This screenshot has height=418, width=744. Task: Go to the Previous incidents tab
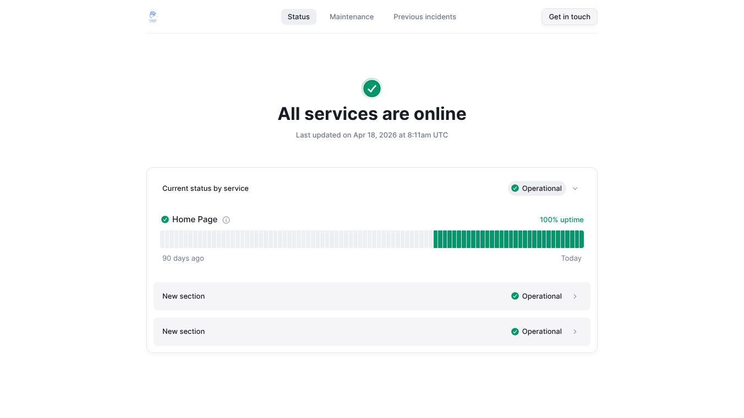pos(424,16)
